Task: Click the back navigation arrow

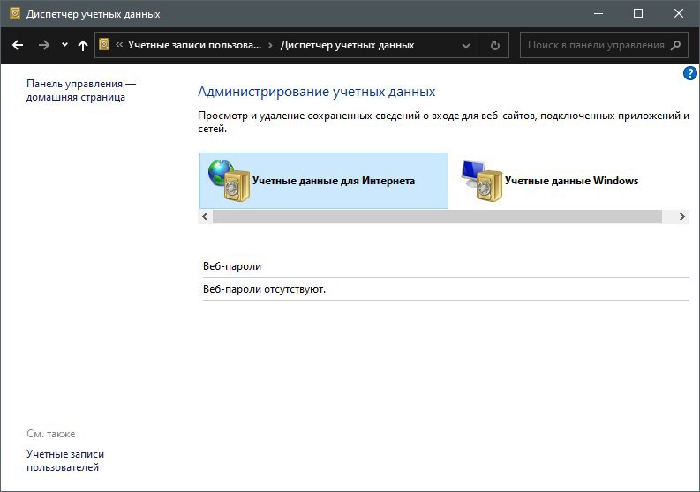Action: coord(18,45)
